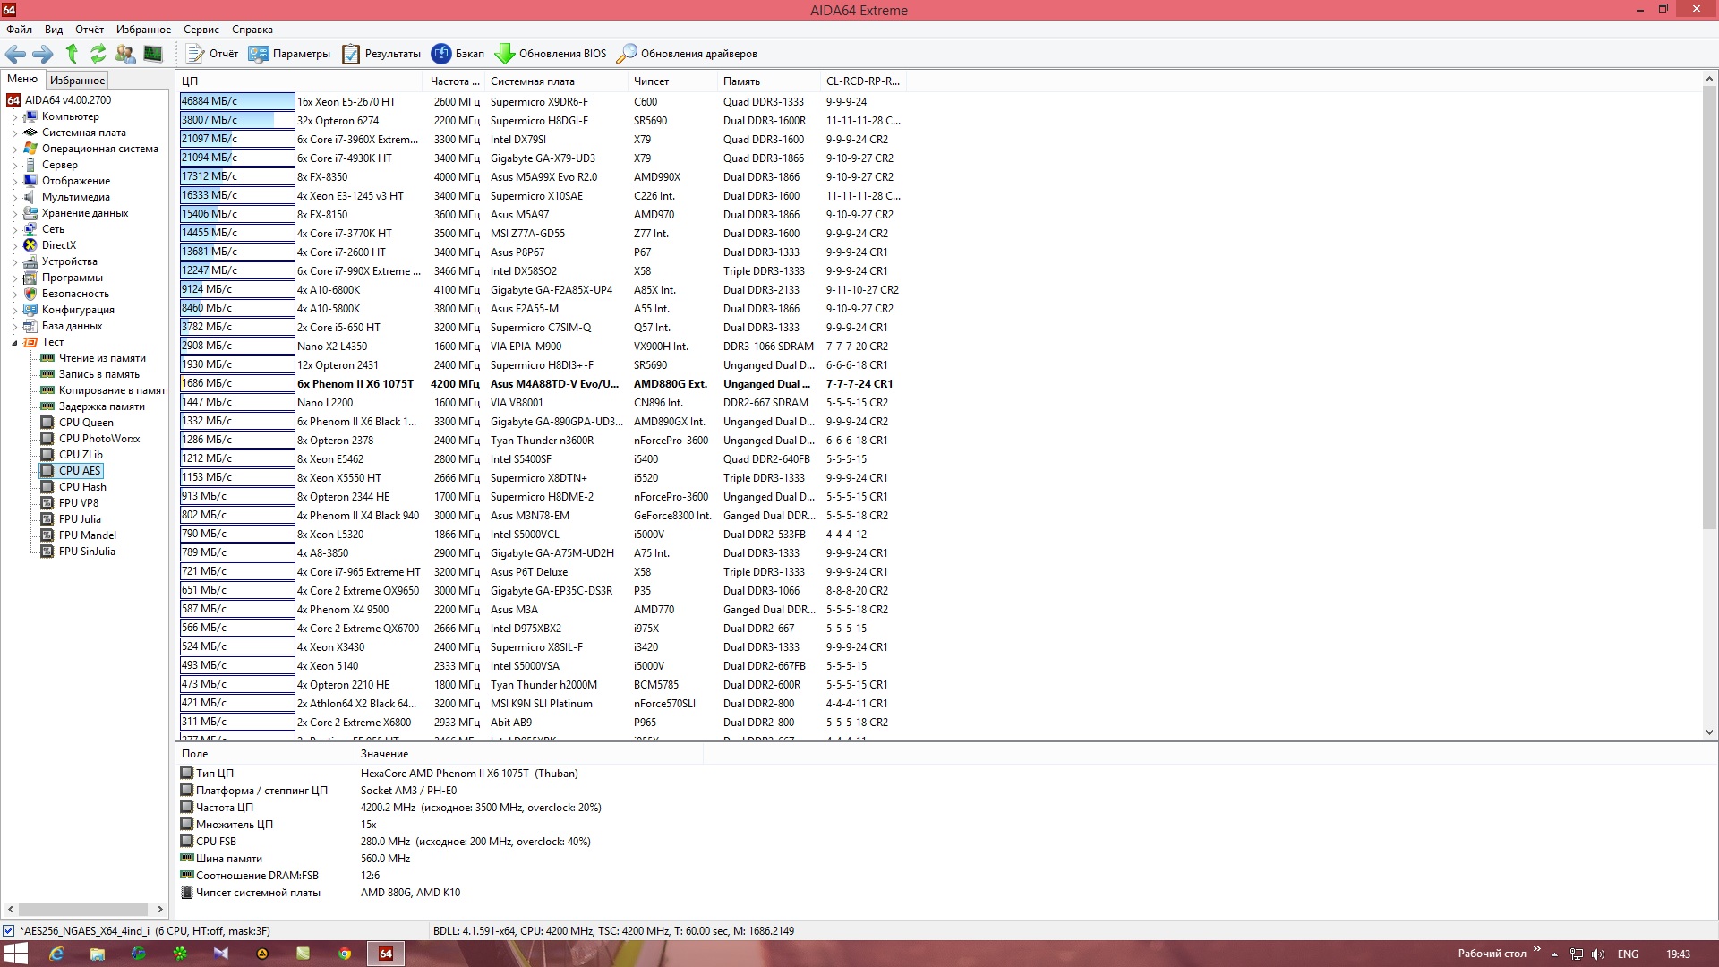Image resolution: width=1719 pixels, height=967 pixels.
Task: Switch to the Избранное tab
Action: [x=77, y=81]
